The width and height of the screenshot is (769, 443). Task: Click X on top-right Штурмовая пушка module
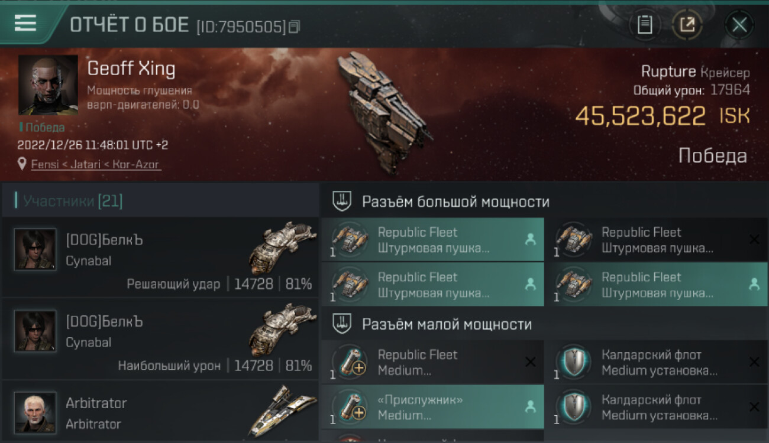(x=754, y=239)
